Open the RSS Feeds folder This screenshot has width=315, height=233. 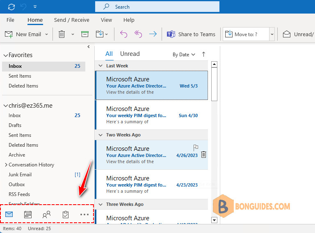[44, 194]
